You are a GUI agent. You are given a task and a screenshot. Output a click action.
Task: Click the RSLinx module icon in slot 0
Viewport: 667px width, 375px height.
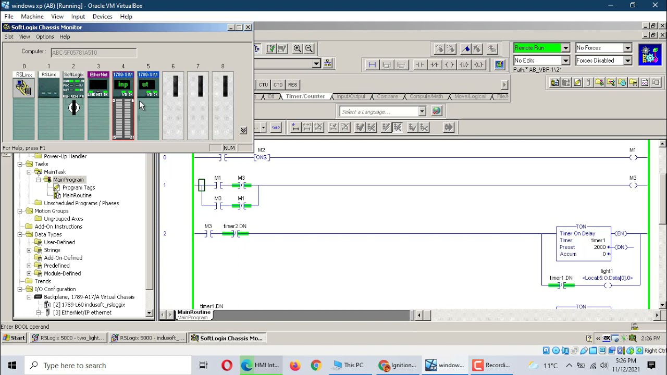point(23,87)
